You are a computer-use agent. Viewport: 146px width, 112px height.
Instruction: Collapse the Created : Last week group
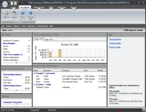tap(34, 73)
